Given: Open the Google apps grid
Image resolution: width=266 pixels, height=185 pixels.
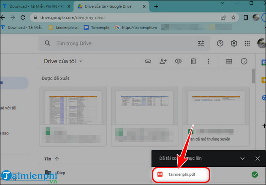Looking at the screenshot, I should pos(247,43).
